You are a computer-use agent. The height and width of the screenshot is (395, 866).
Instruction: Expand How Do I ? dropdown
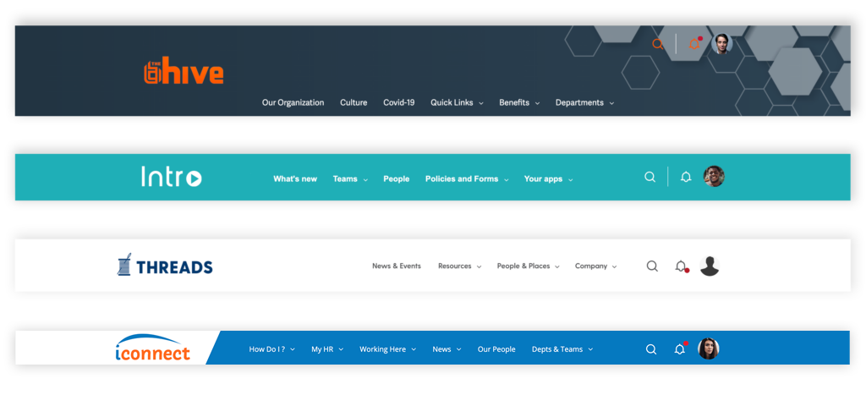pos(271,349)
